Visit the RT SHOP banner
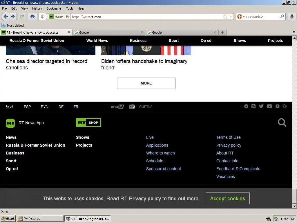Image resolution: width=297 pixels, height=223 pixels. tap(88, 123)
